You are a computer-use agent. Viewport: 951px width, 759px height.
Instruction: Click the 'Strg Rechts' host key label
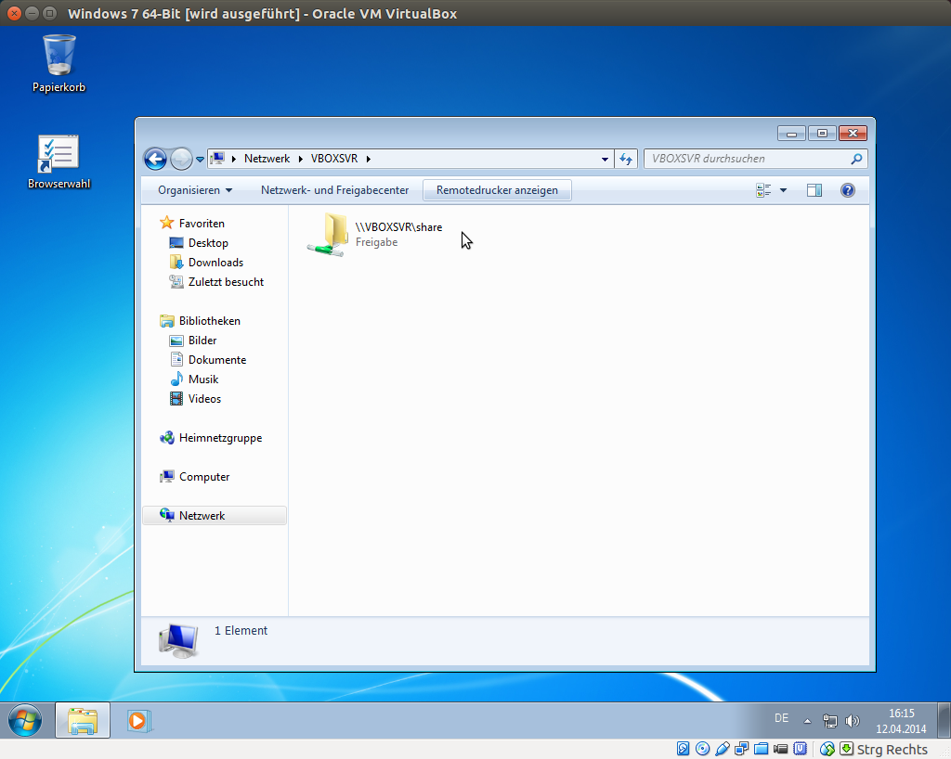pos(892,750)
